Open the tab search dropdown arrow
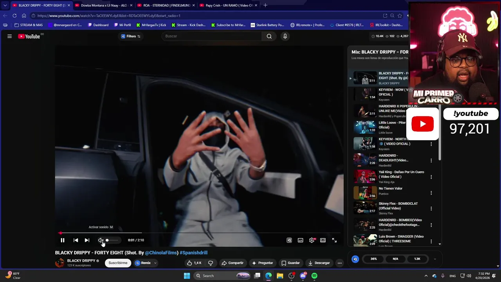 point(5,5)
